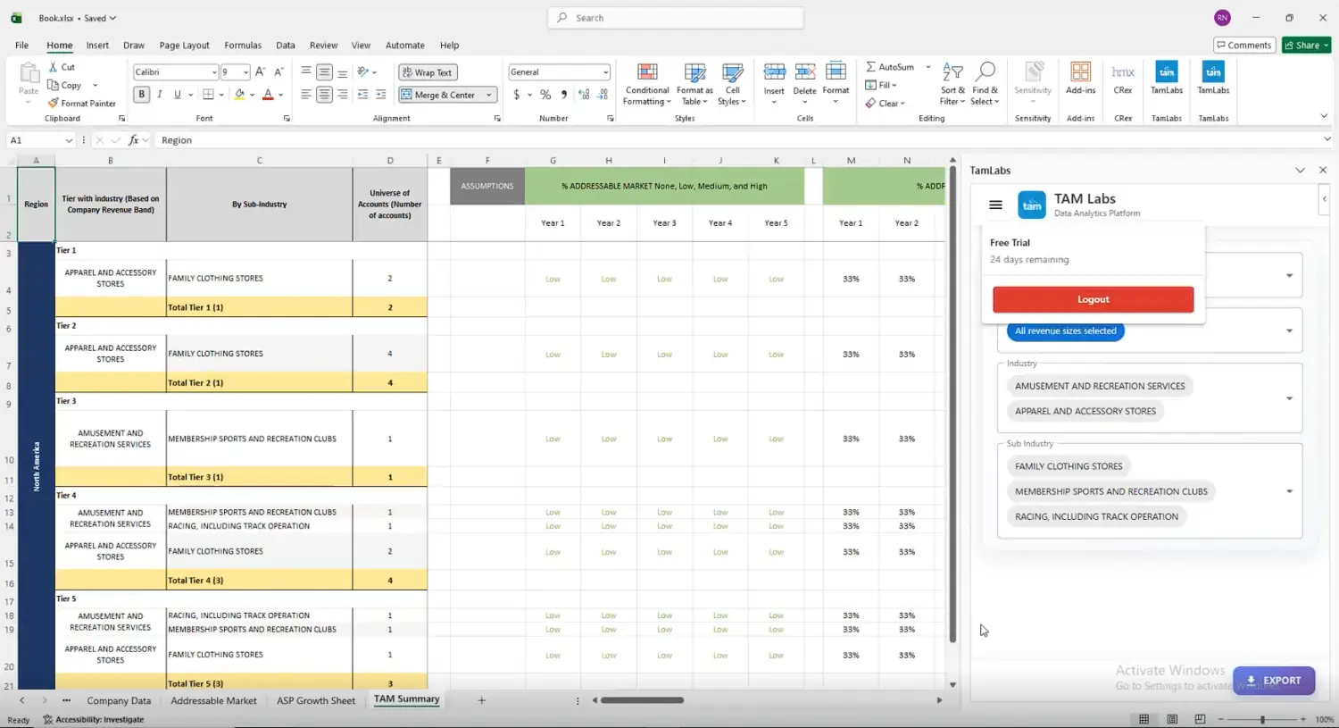This screenshot has width=1339, height=728.
Task: Click the Borders icon
Action: pos(208,95)
